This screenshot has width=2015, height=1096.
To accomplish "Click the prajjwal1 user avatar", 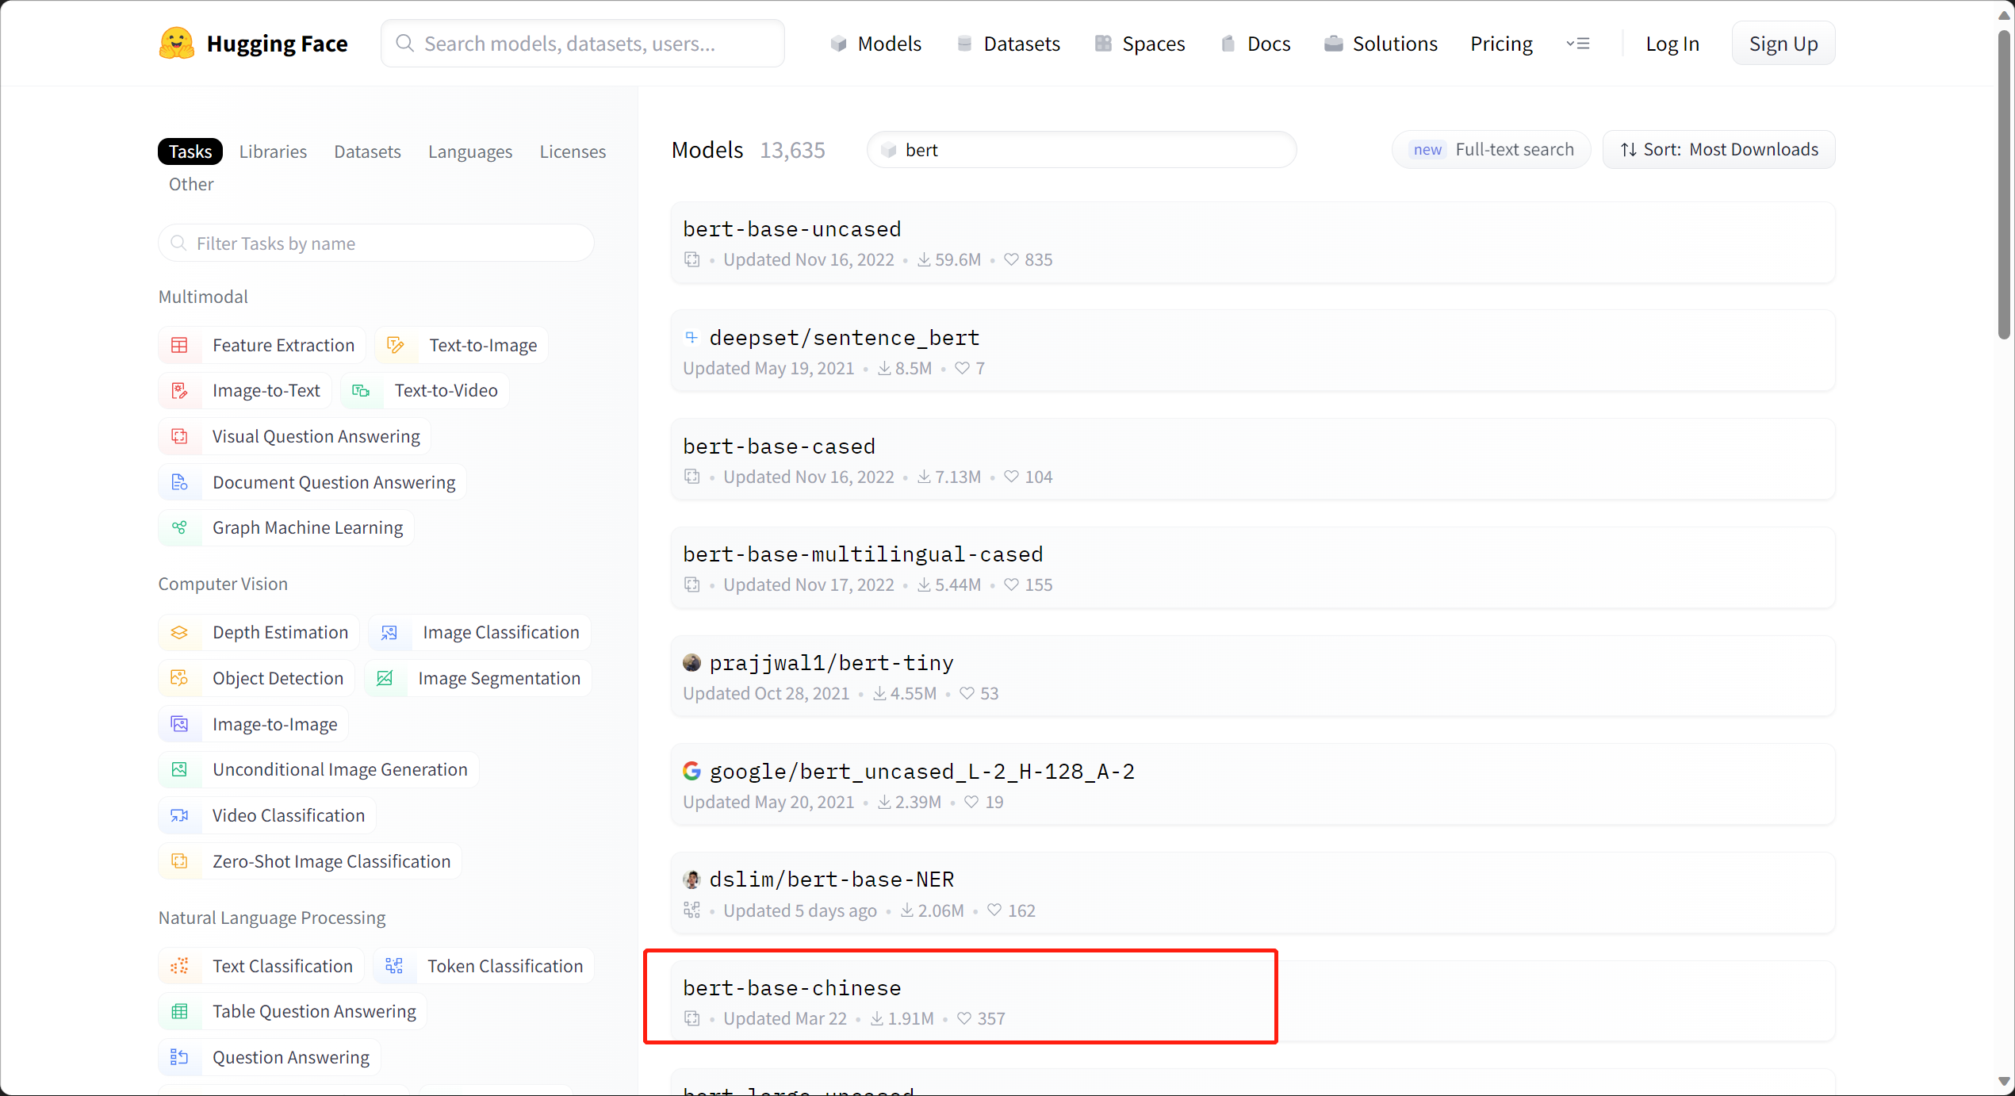I will coord(691,662).
